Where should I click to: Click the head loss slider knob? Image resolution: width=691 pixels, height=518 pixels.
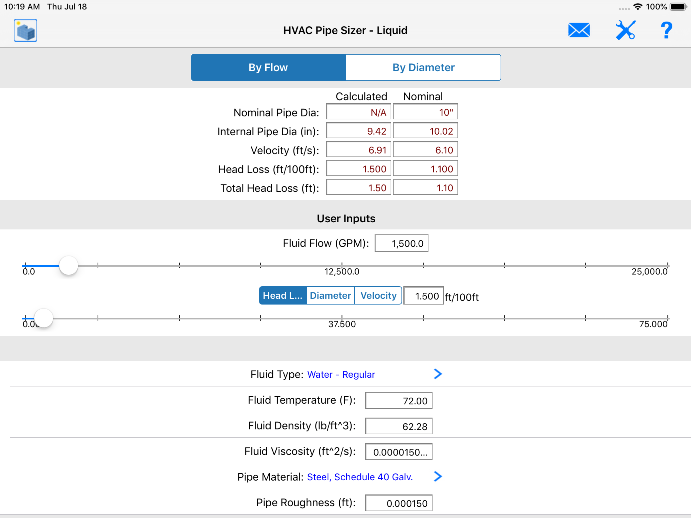(44, 318)
